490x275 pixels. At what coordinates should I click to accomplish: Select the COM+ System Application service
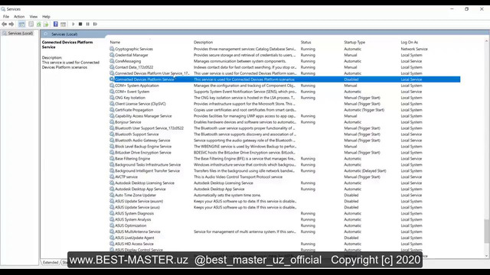click(137, 86)
